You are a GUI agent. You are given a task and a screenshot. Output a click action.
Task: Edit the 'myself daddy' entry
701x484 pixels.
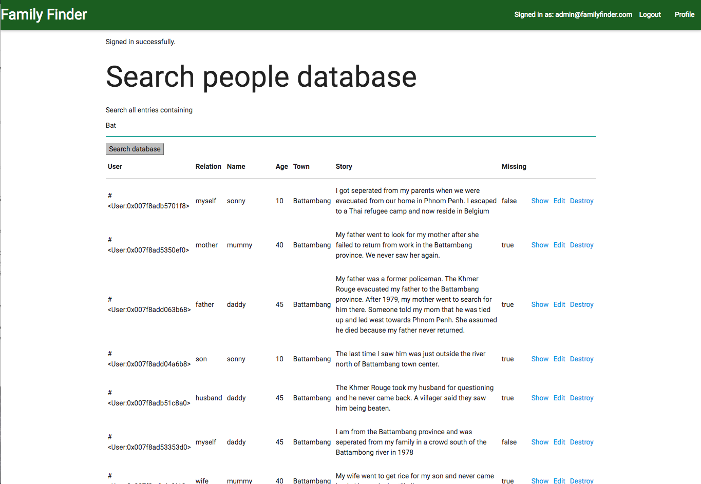pos(559,442)
